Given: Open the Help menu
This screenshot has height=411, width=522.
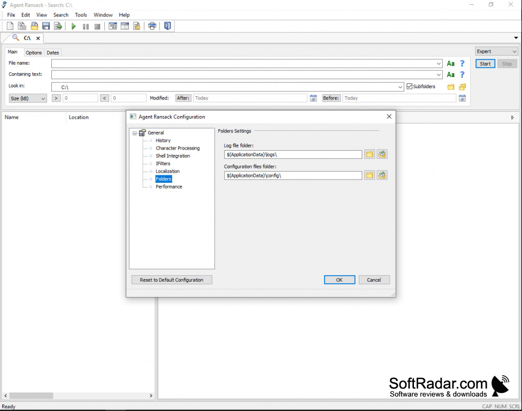Looking at the screenshot, I should point(124,15).
